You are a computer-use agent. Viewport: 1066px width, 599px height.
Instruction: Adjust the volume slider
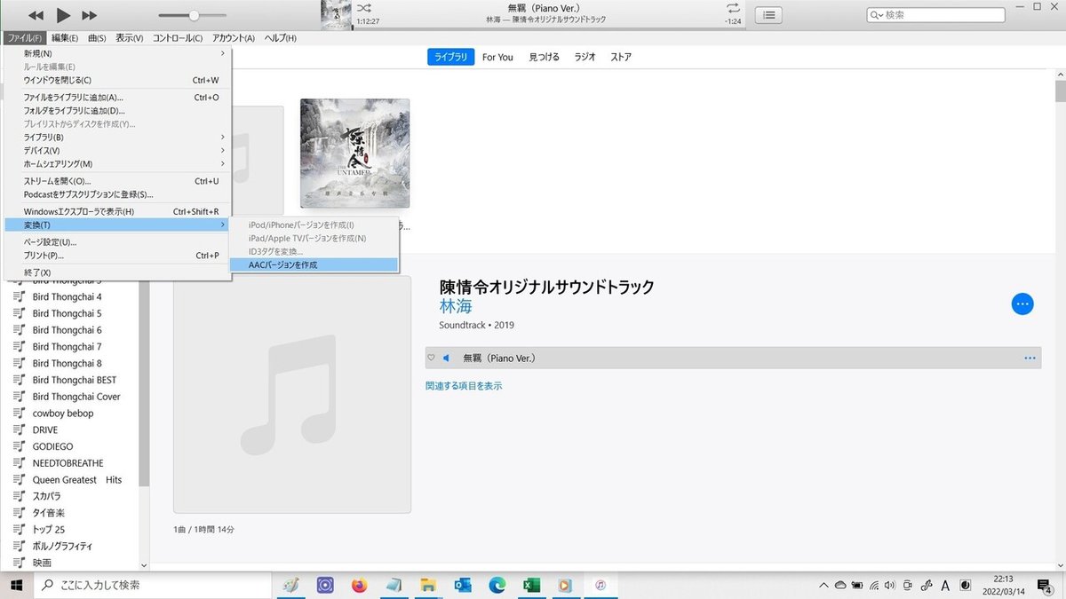(195, 15)
